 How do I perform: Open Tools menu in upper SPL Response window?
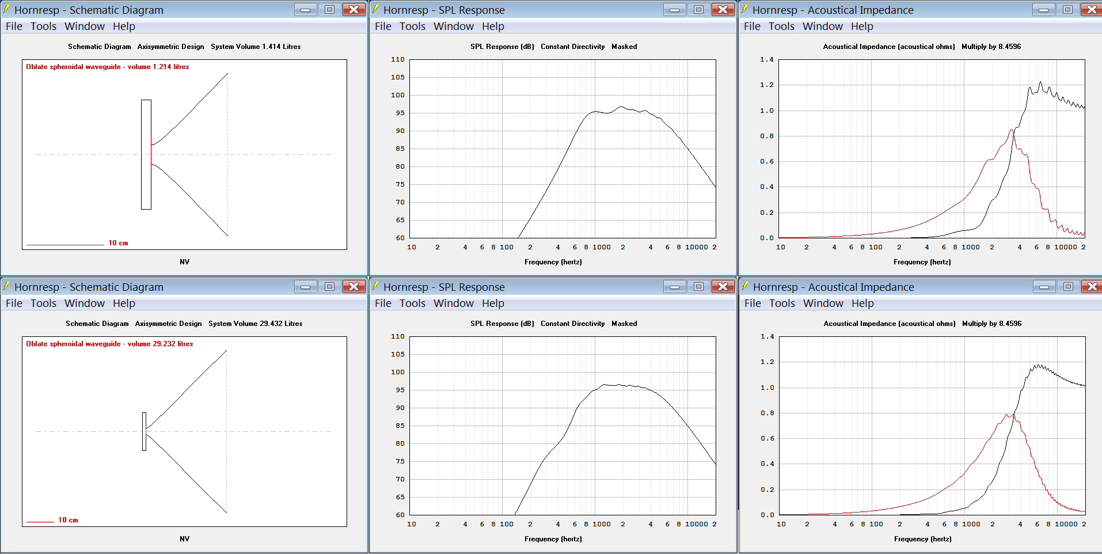412,26
